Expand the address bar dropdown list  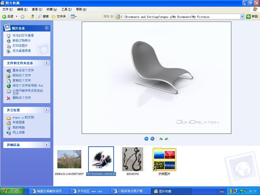click(242, 17)
